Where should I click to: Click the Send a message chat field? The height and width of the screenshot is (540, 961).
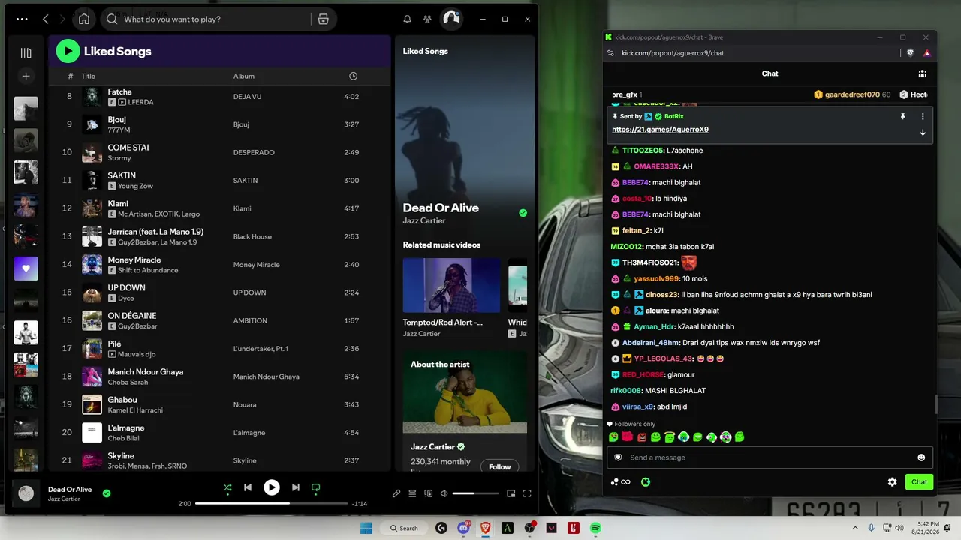pos(770,457)
